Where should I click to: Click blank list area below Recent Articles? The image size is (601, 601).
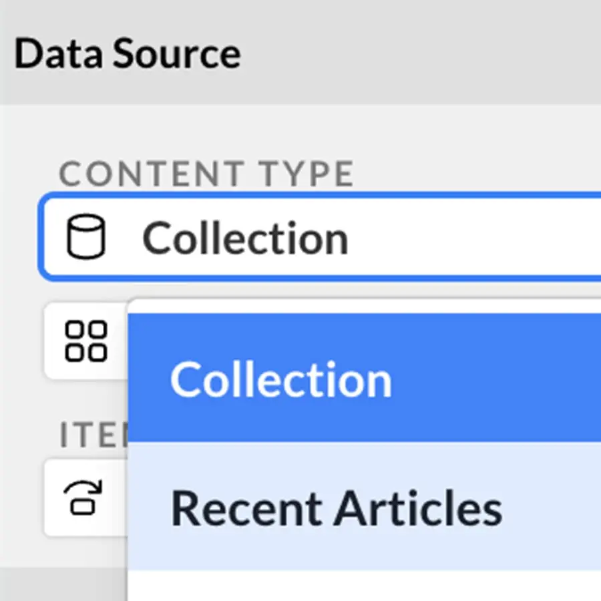pyautogui.click(x=364, y=586)
